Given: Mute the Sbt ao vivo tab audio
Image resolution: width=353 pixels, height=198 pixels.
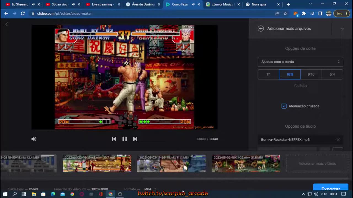Looking at the screenshot, I should pyautogui.click(x=73, y=4).
